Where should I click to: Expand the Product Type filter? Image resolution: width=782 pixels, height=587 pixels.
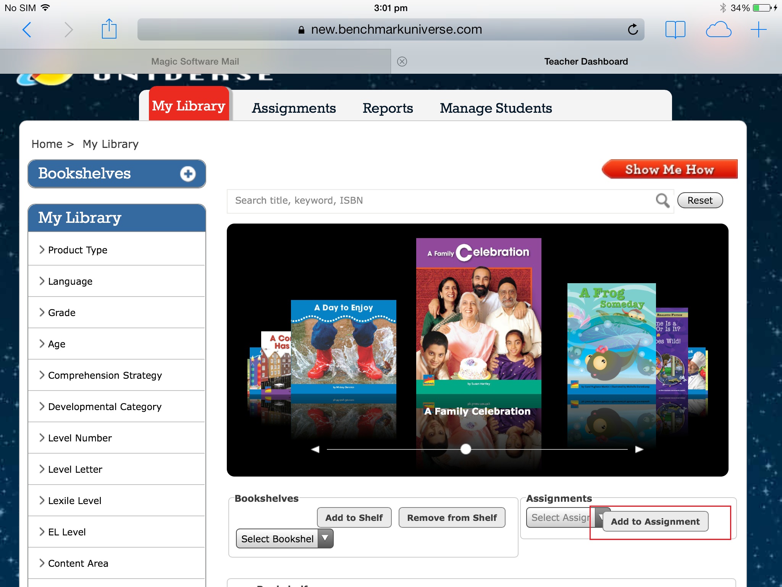[116, 250]
